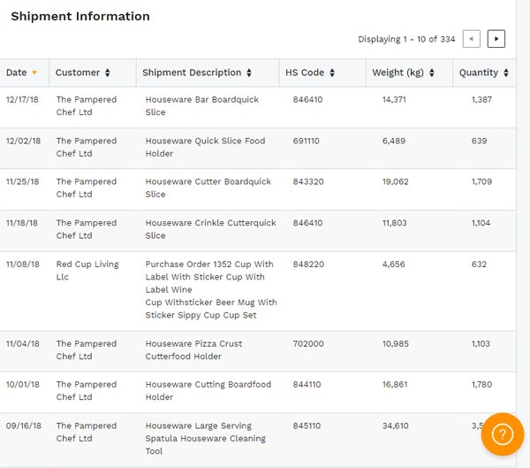530x468 pixels.
Task: Select quantity value 1,709
Action: [x=481, y=181]
